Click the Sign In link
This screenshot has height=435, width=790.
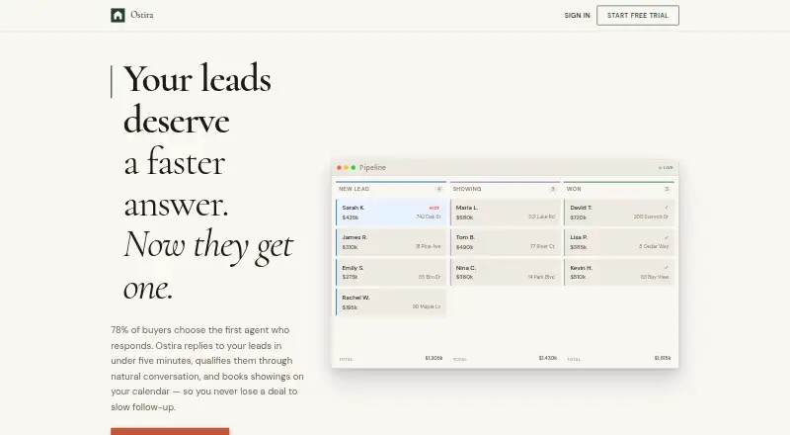(577, 16)
